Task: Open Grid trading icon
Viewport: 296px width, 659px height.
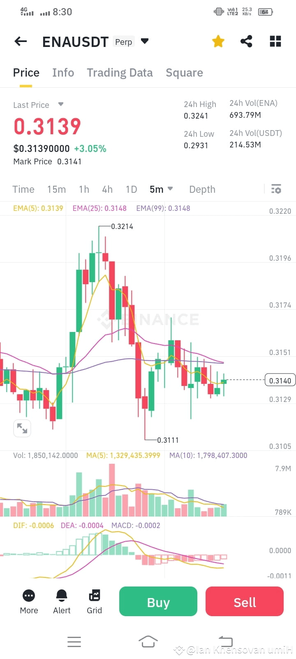Action: (x=94, y=602)
